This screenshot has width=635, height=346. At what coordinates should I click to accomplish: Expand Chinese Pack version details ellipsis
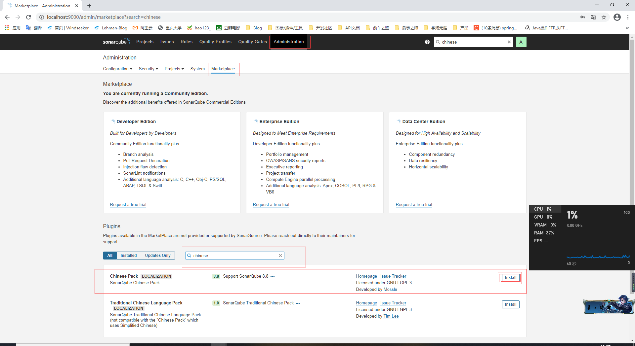[x=273, y=277]
